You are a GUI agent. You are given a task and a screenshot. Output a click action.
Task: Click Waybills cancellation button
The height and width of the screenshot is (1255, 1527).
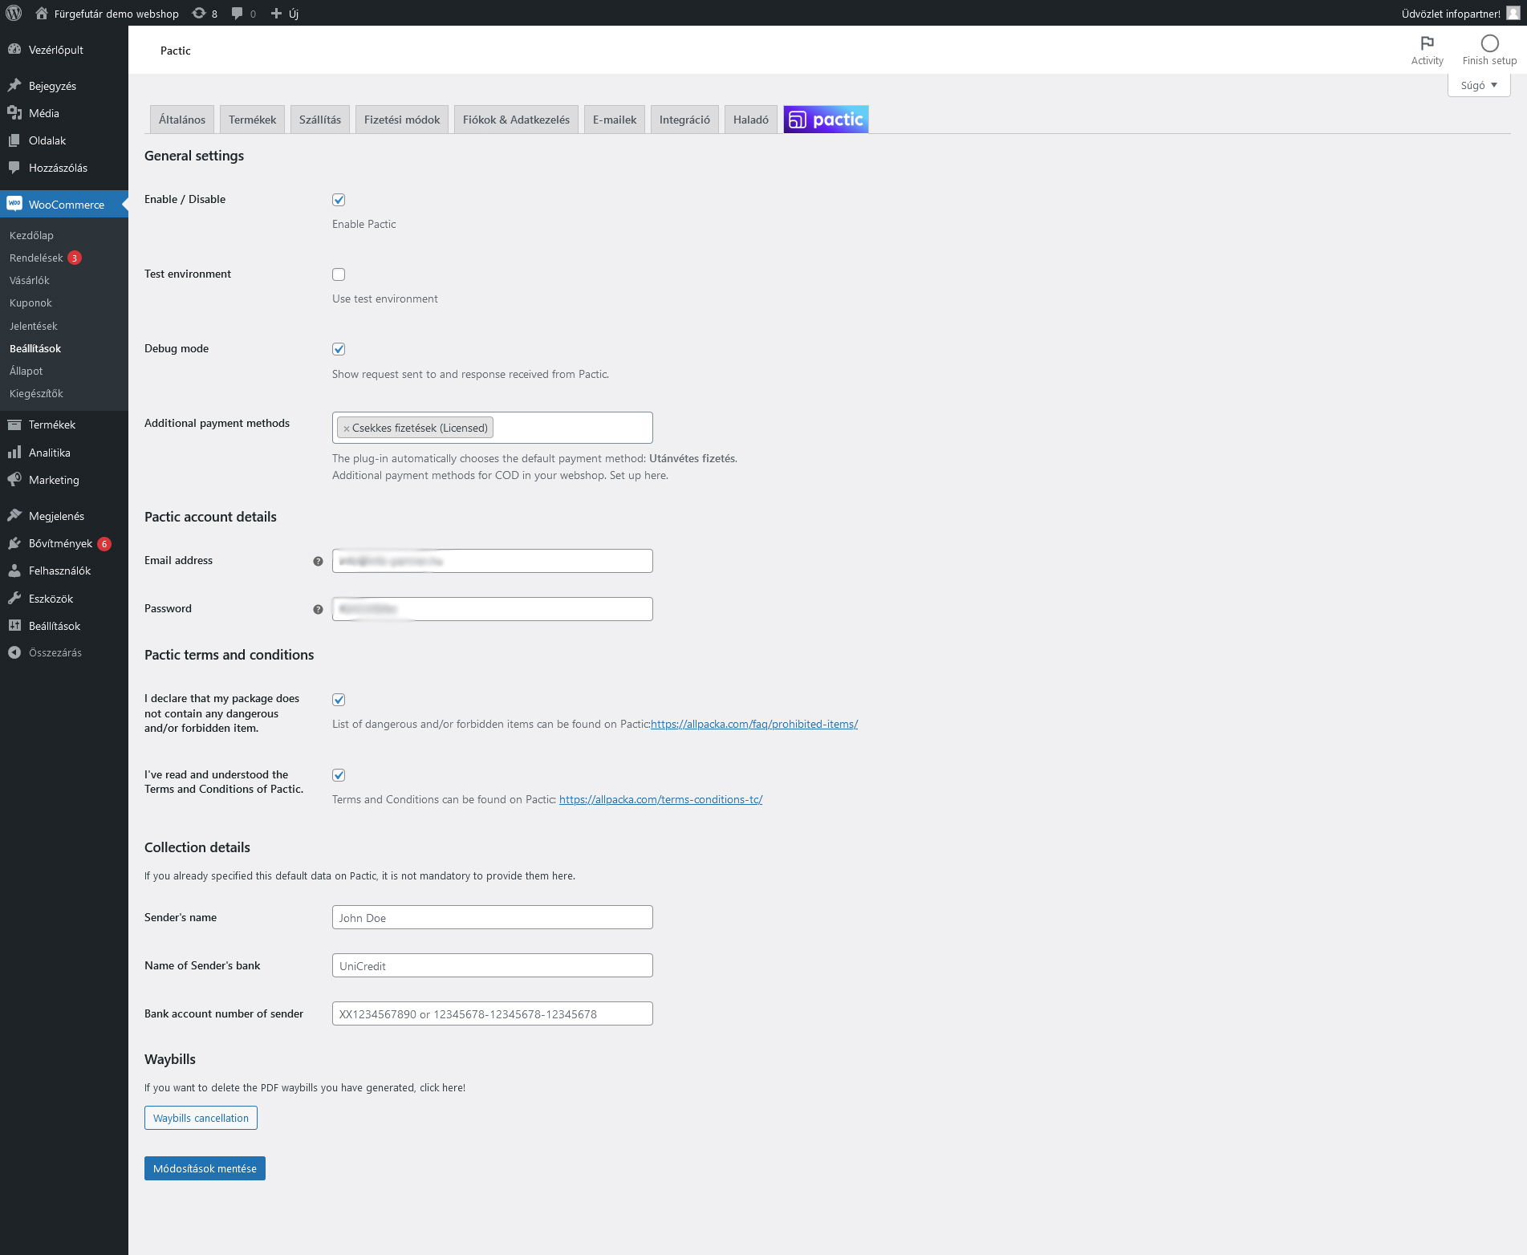click(201, 1118)
